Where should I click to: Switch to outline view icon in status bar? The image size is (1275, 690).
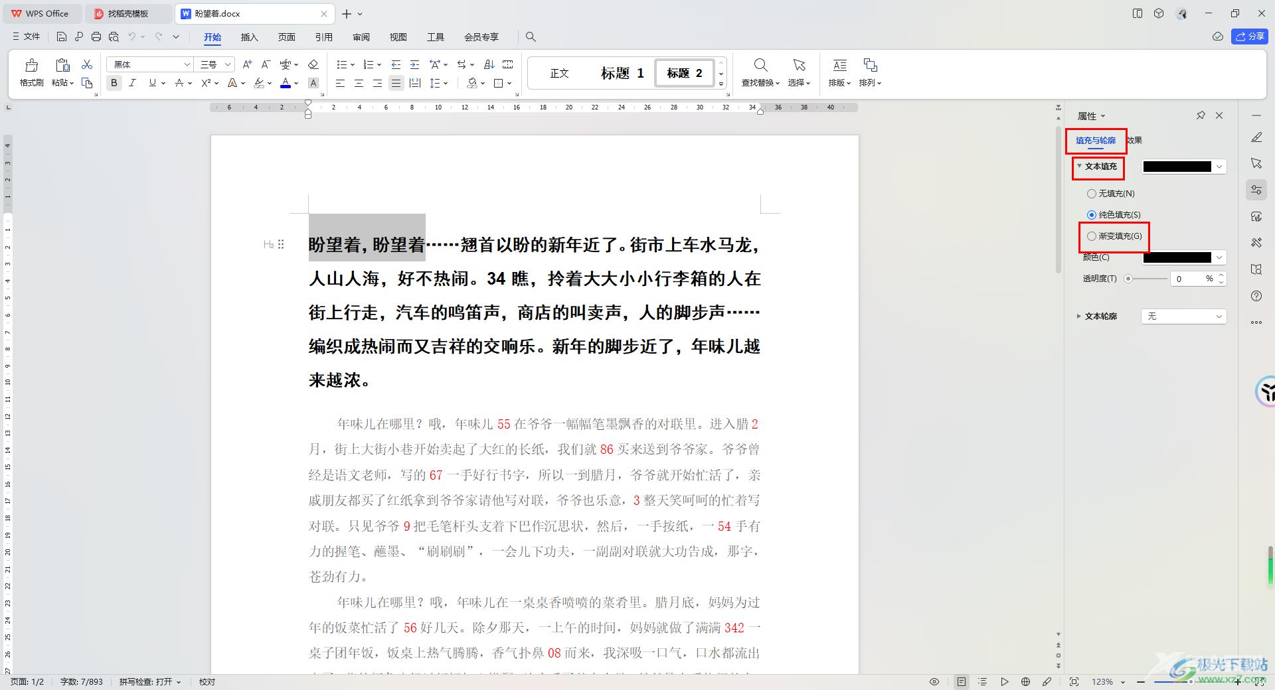click(983, 681)
